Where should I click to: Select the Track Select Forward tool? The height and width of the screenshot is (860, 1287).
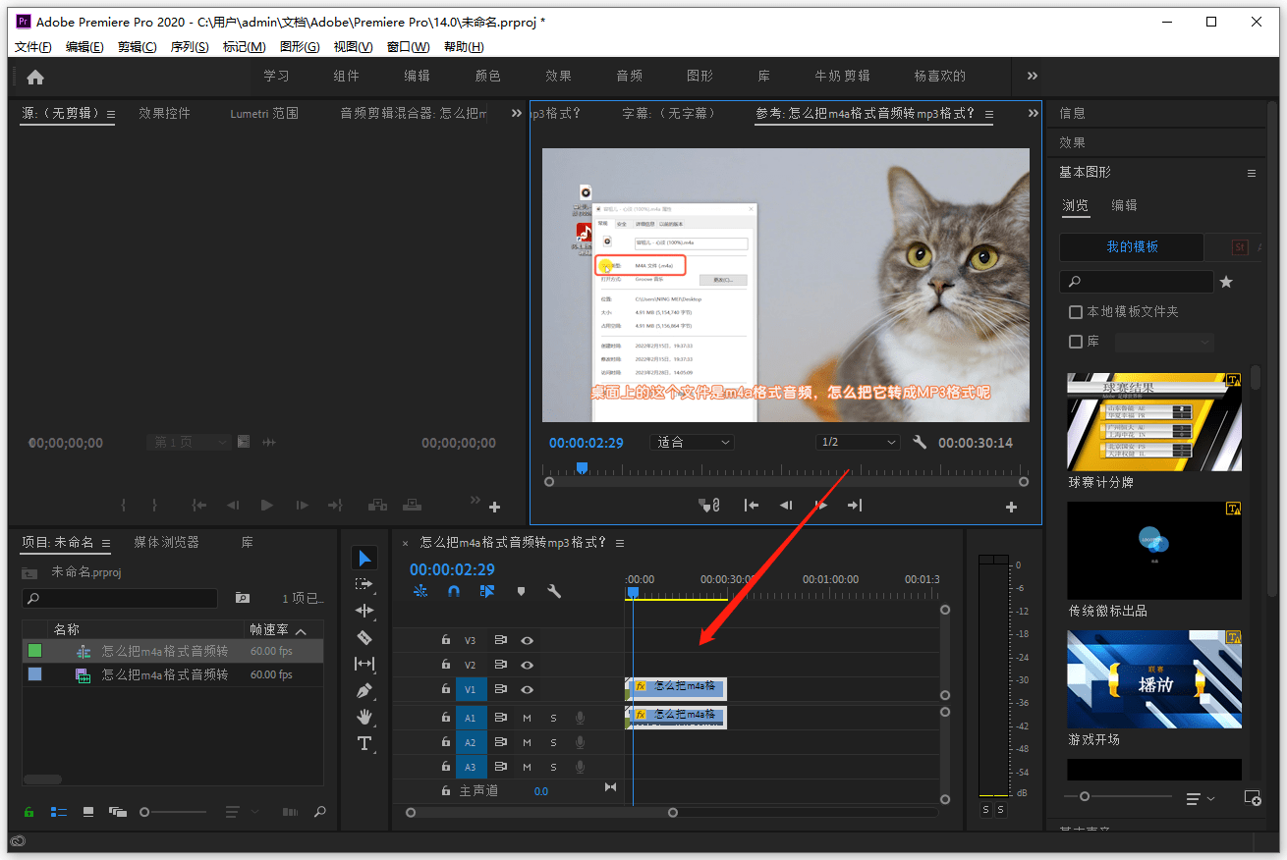click(x=364, y=583)
